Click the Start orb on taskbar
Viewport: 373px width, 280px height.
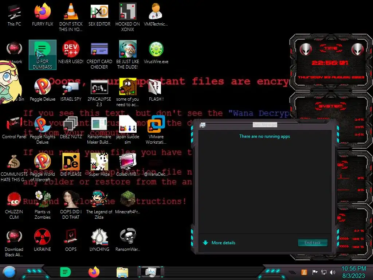tap(9, 272)
